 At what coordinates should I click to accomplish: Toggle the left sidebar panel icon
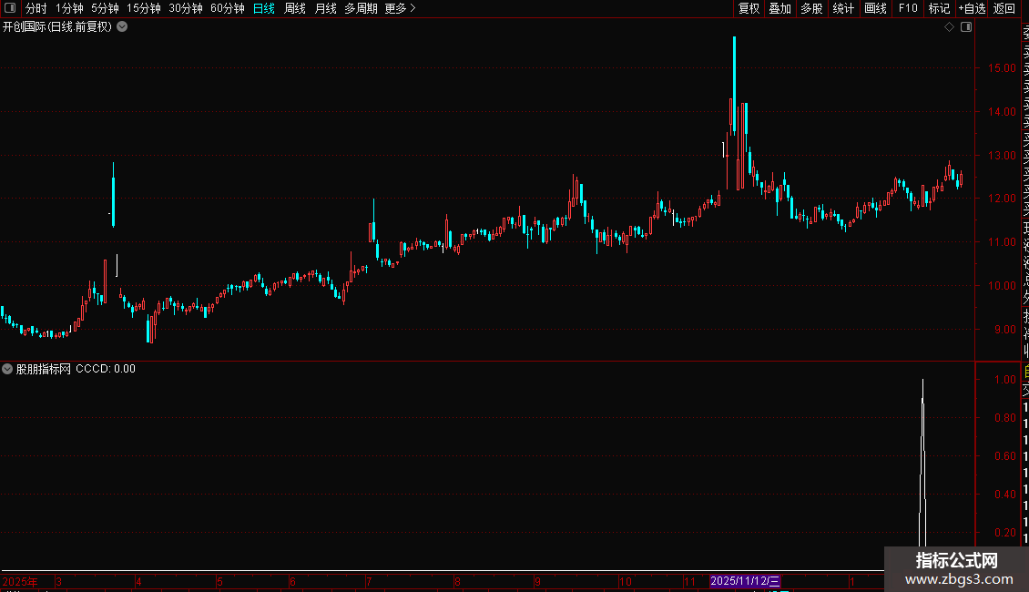(10, 8)
